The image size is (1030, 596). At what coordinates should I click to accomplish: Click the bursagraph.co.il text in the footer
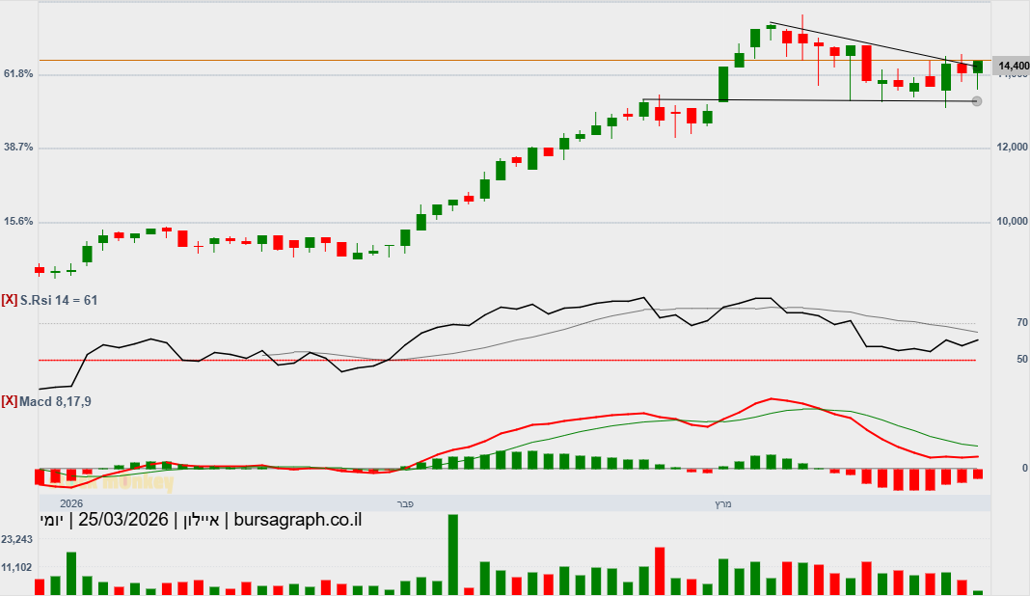(x=298, y=520)
